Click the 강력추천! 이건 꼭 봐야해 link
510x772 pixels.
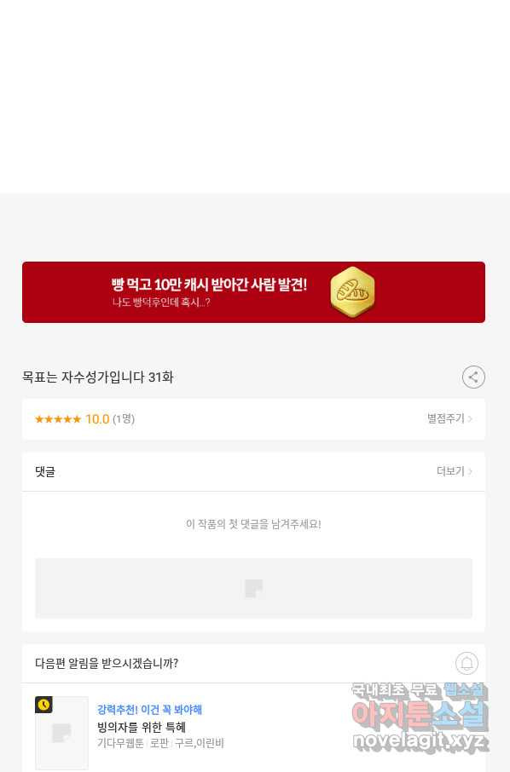[149, 710]
